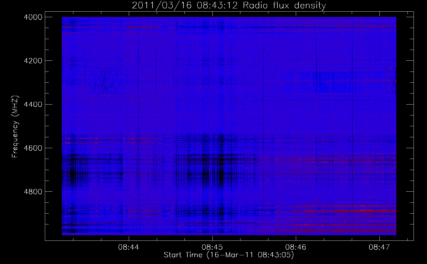The height and width of the screenshot is (264, 427).
Task: Click the "4400" frequency axis label
Action: [x=33, y=105]
